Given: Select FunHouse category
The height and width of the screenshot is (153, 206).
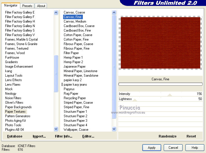Looking at the screenshot, I should coord(12,57).
